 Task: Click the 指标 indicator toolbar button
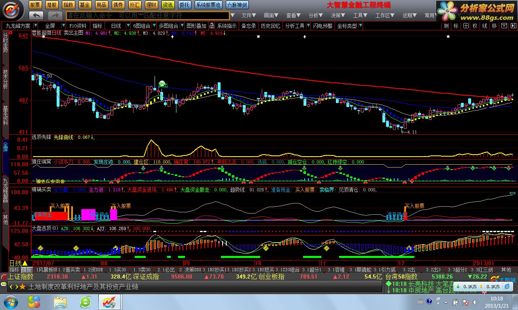click(98, 25)
